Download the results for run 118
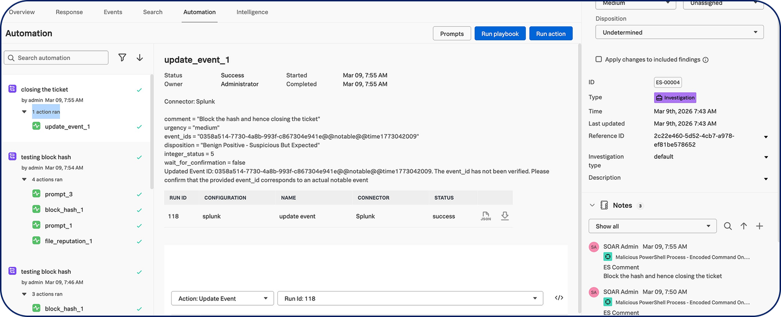 pyautogui.click(x=505, y=216)
